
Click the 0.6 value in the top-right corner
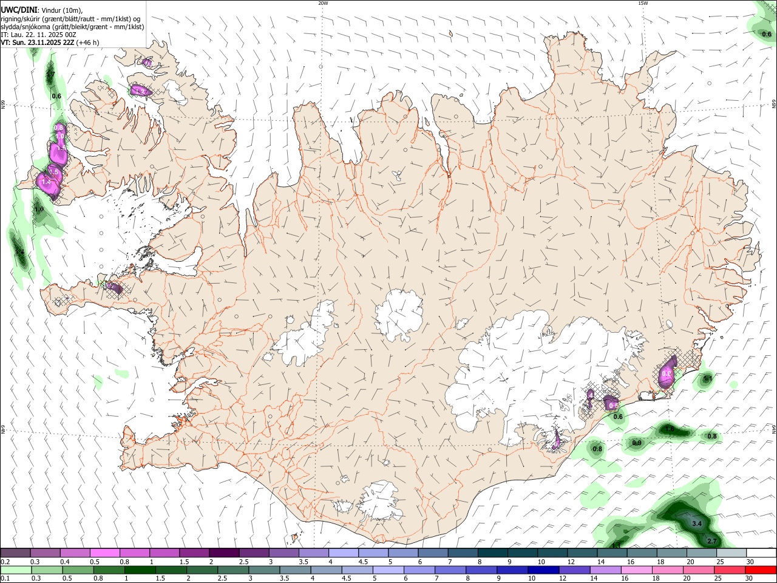click(767, 34)
